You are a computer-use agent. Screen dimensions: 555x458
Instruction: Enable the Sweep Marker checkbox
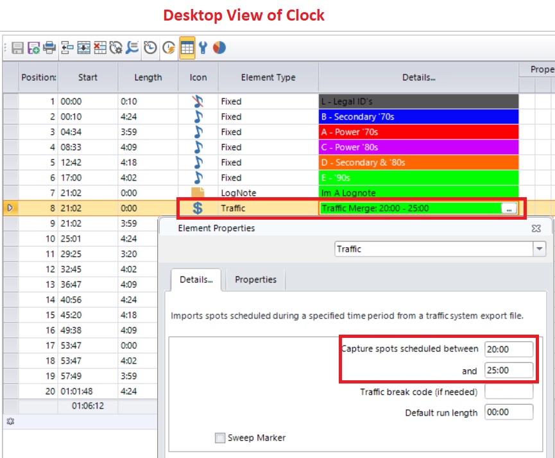(219, 437)
